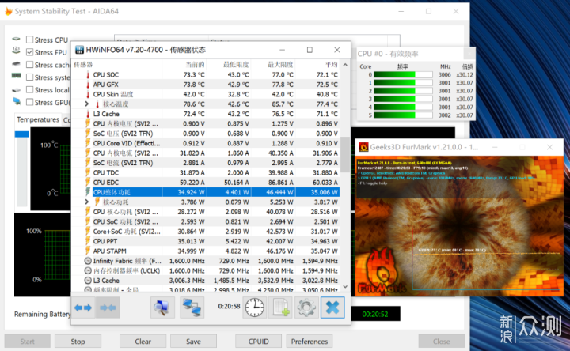
Task: Click the blue X close sensors icon
Action: pyautogui.click(x=332, y=308)
